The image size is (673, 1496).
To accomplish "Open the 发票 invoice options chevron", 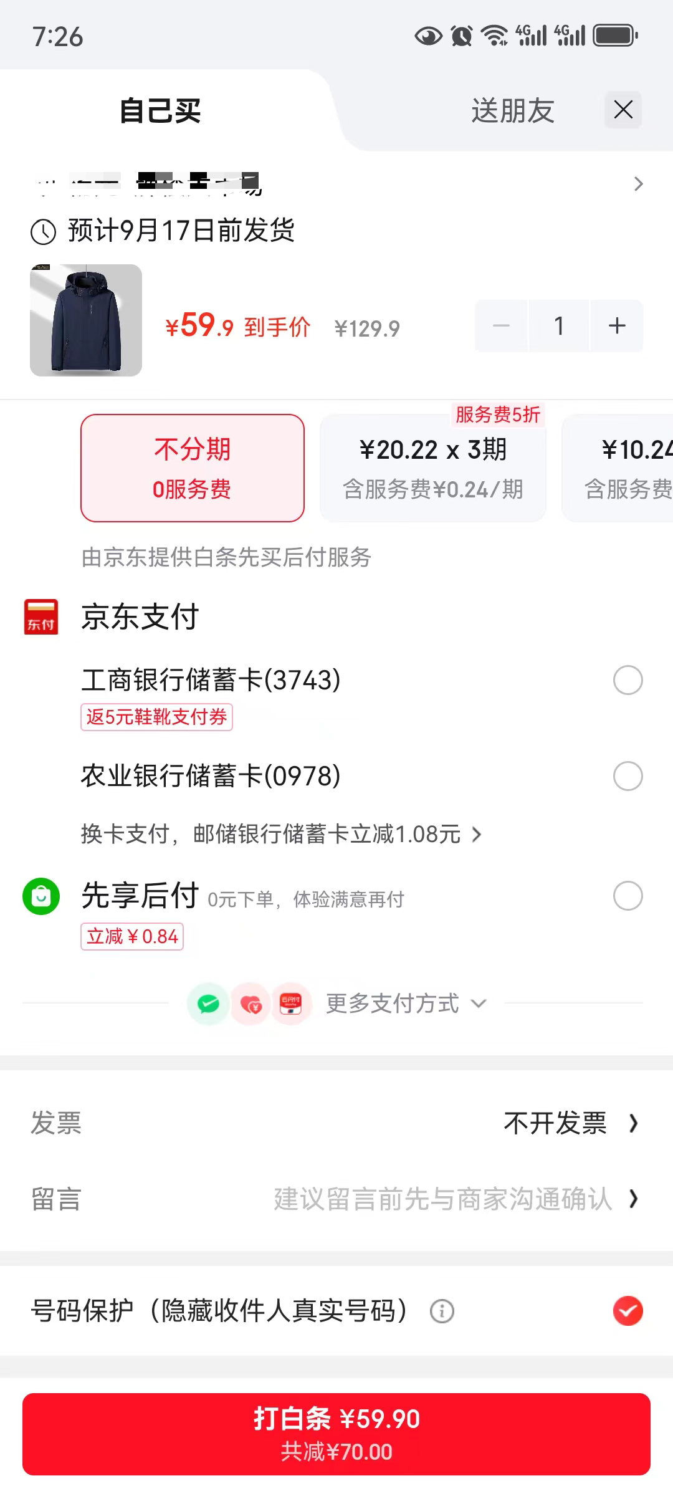I will [633, 1123].
